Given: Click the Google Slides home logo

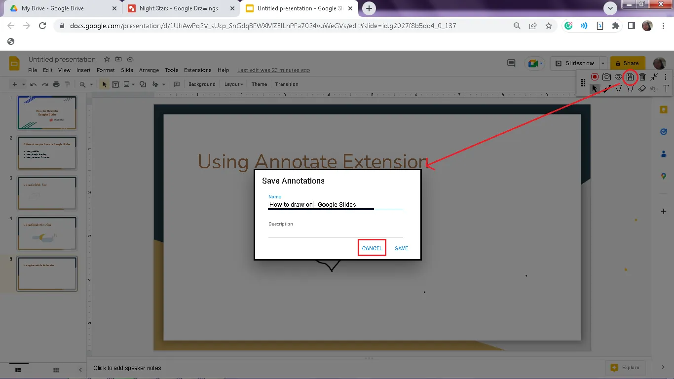Looking at the screenshot, I should click(14, 64).
